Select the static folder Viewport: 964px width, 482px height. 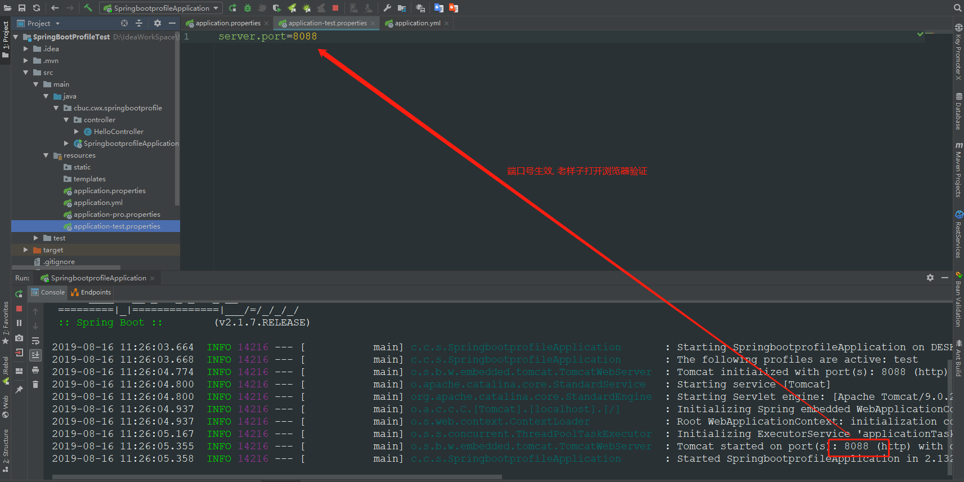click(82, 167)
